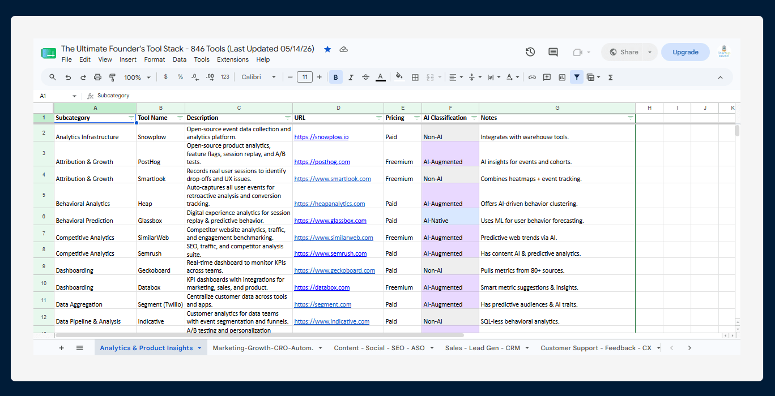Click the Sheets home logo
The image size is (775, 396).
coord(48,53)
